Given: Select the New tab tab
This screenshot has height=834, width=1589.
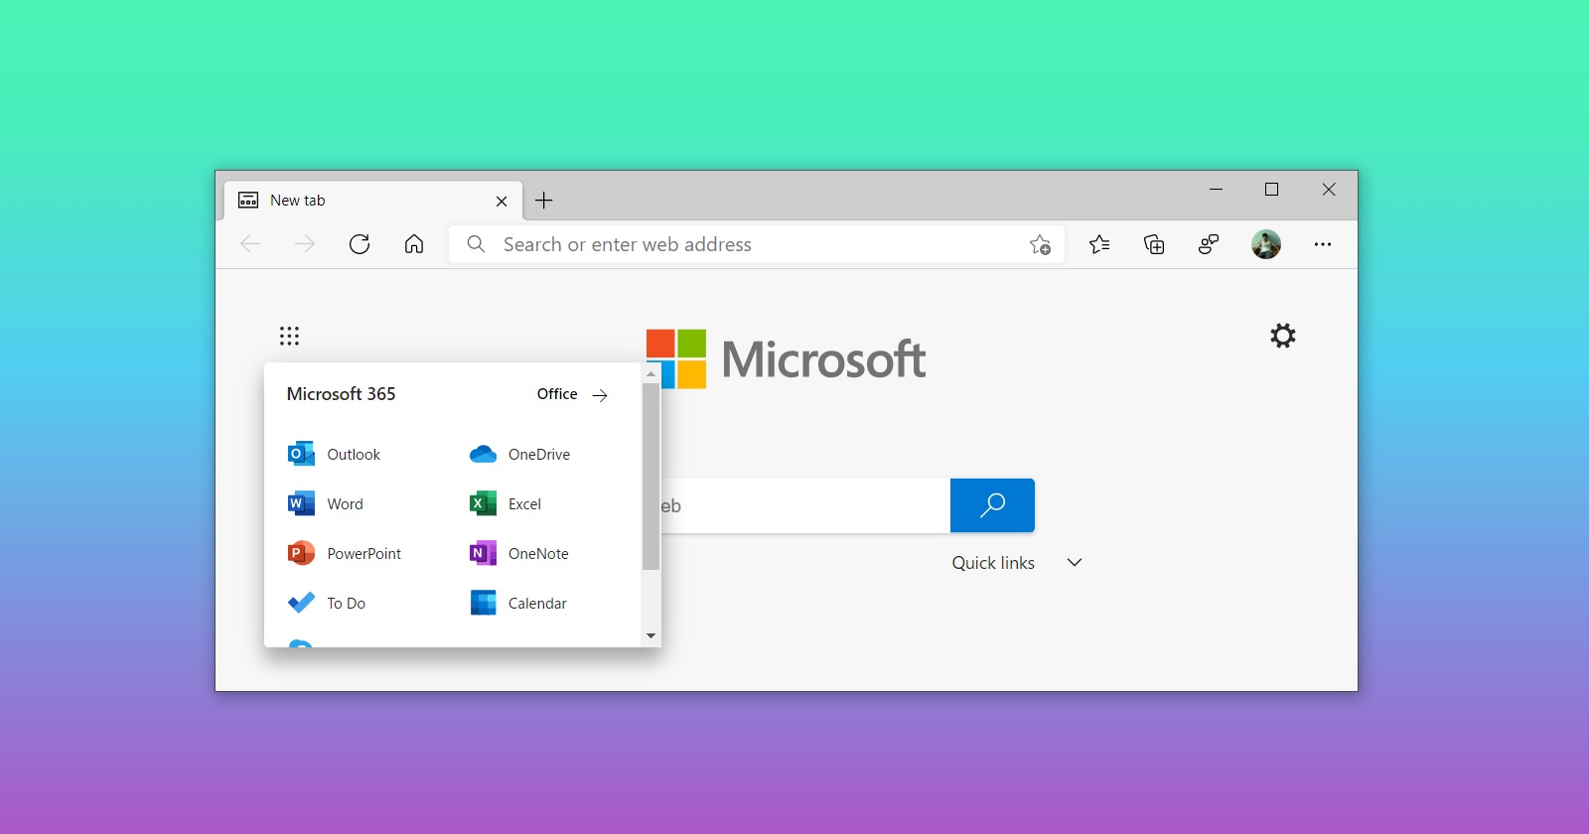Looking at the screenshot, I should (x=372, y=201).
